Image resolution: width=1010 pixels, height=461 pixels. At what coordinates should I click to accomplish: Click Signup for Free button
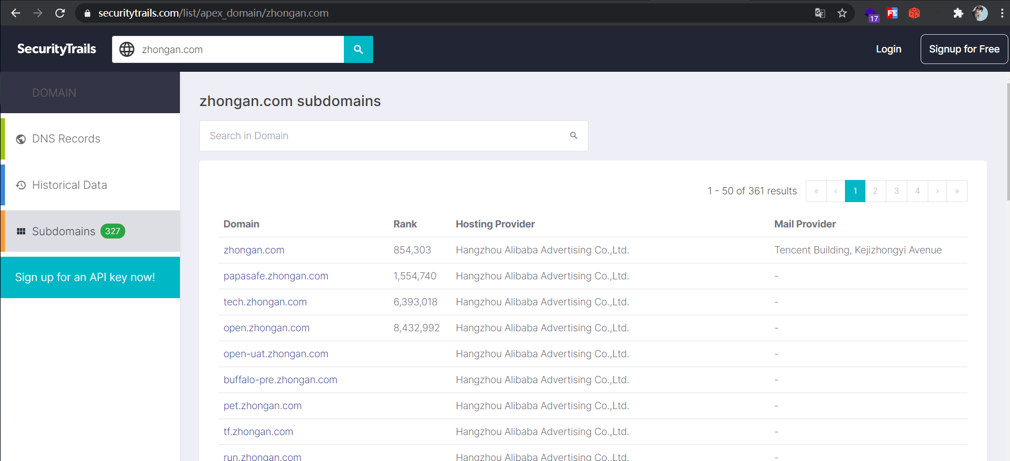tap(964, 49)
